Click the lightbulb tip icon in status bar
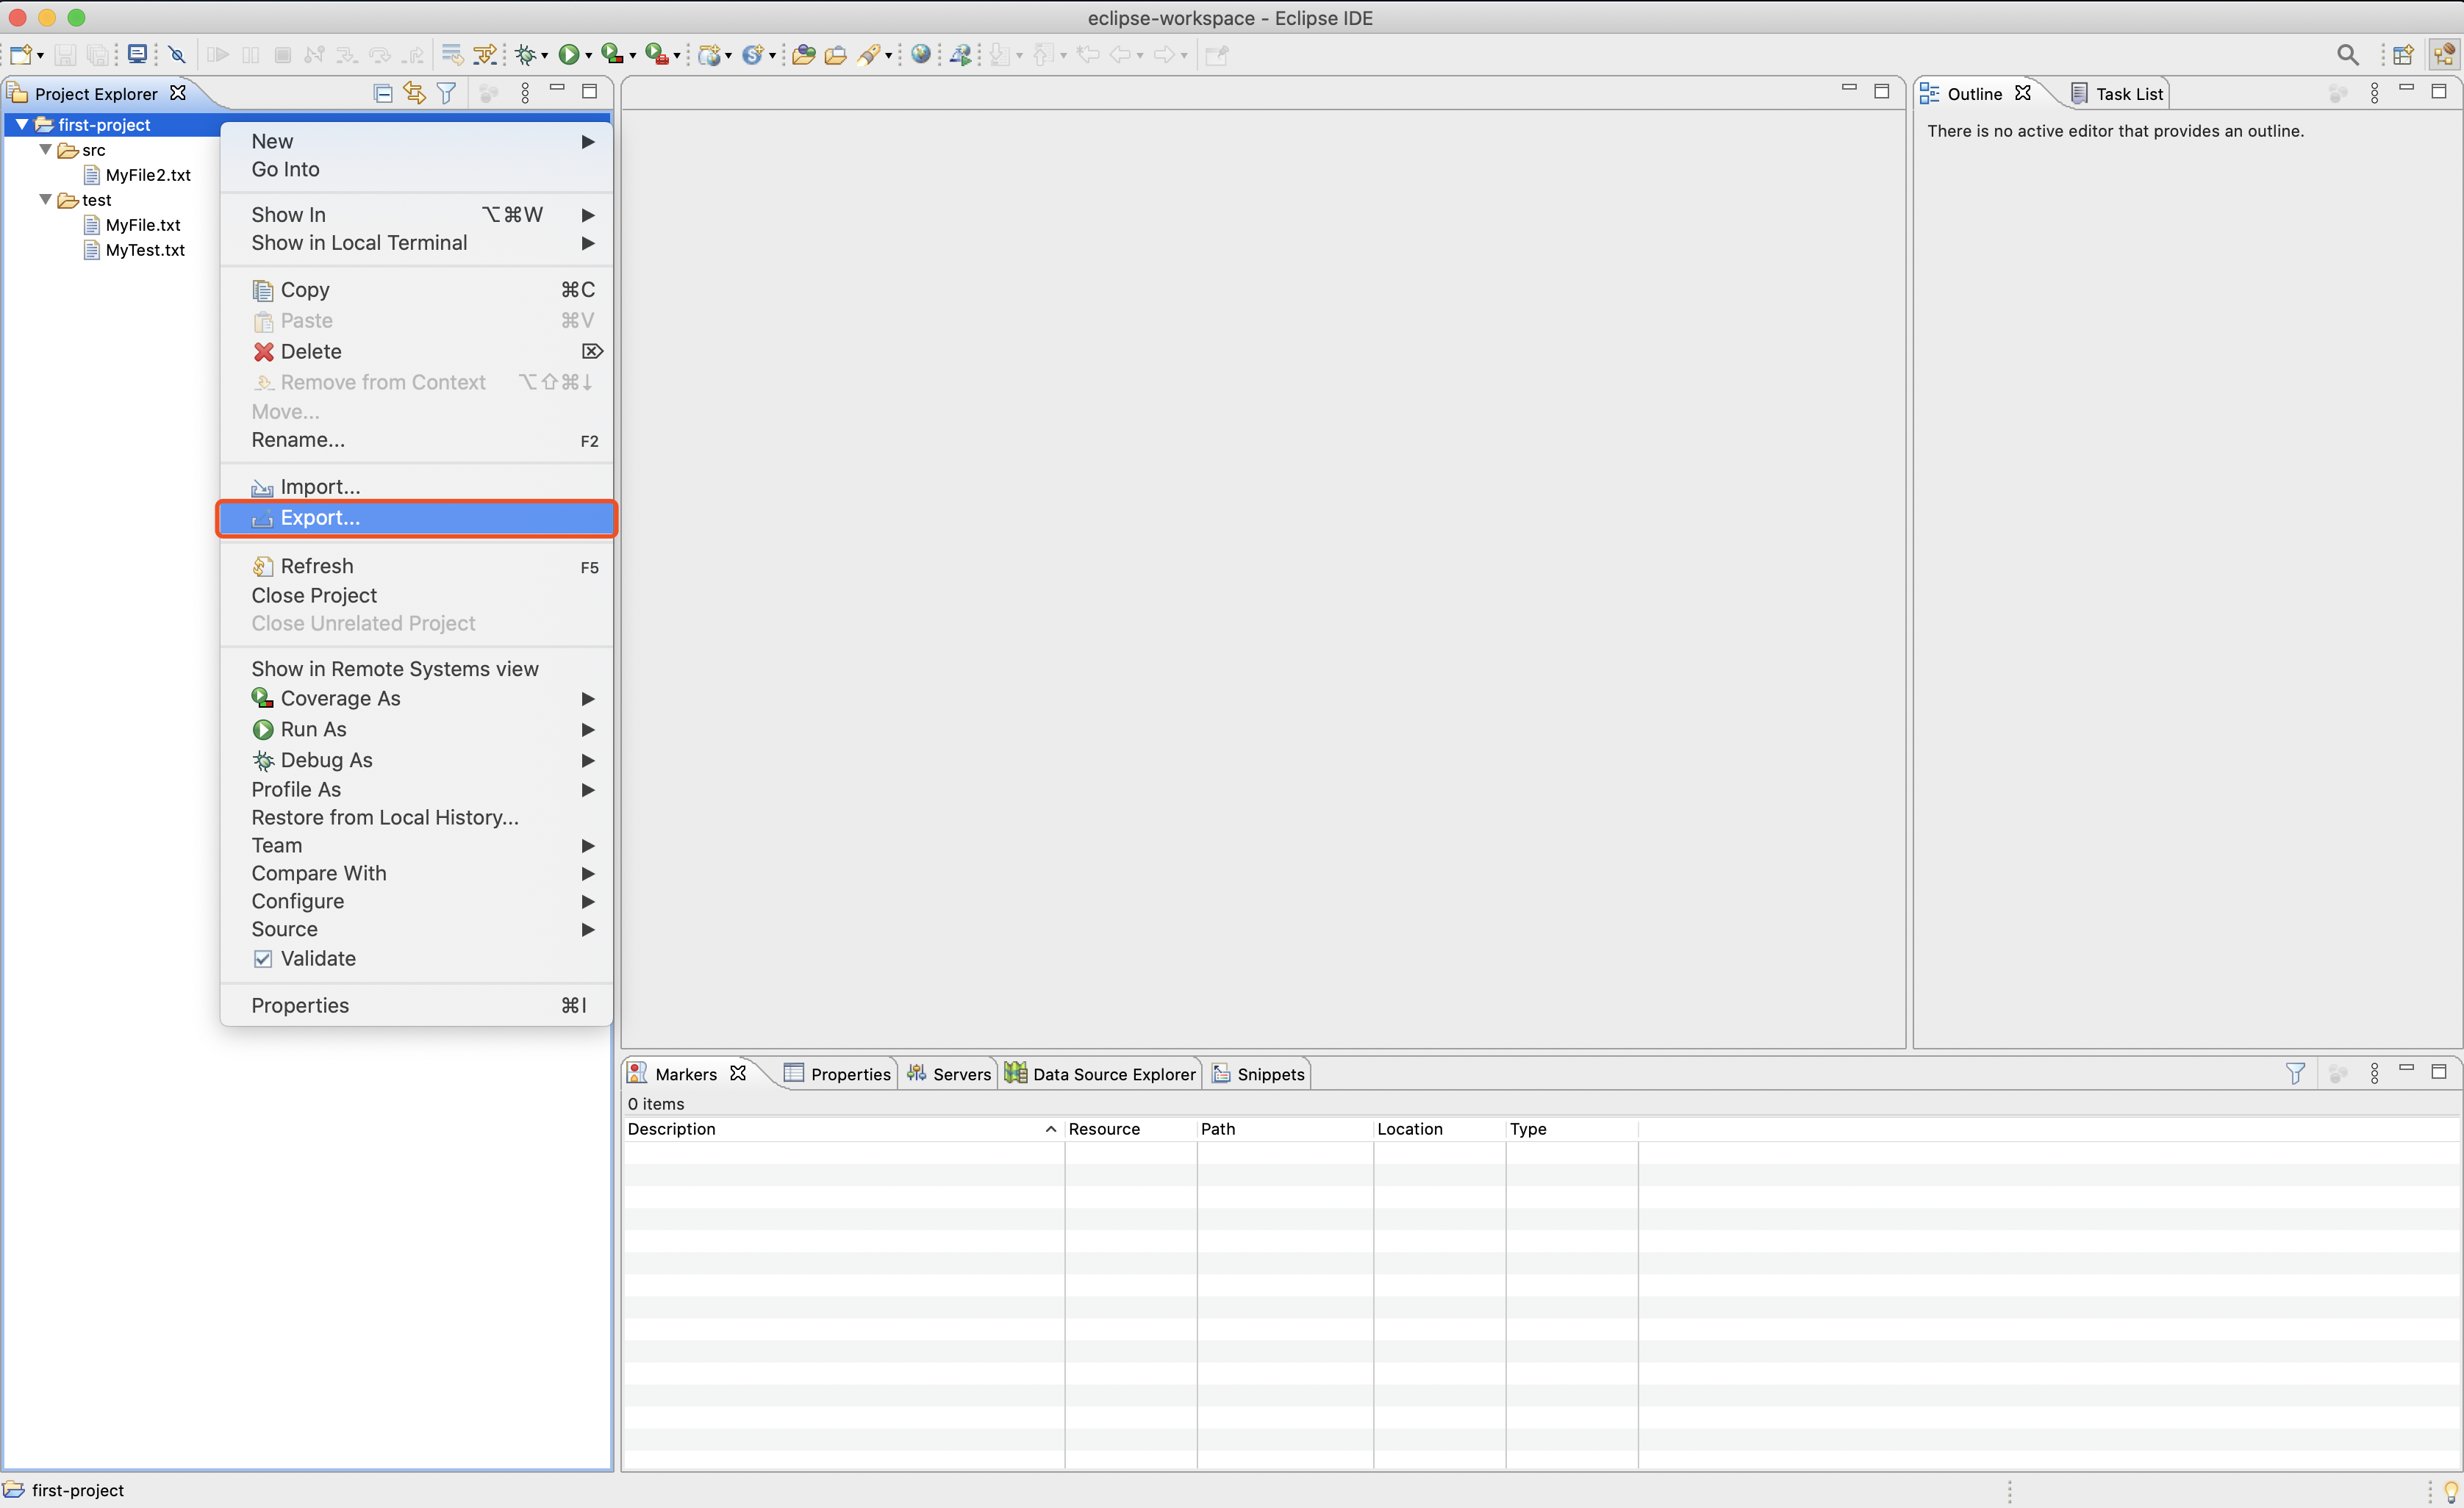 pyautogui.click(x=2451, y=1491)
